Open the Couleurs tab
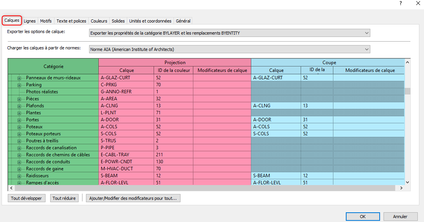Screen dimensions: 424x222 tap(99, 21)
